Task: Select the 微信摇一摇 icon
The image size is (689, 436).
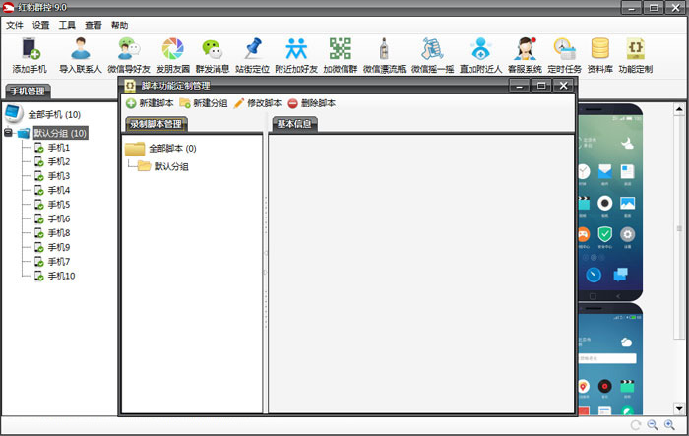Action: (432, 55)
